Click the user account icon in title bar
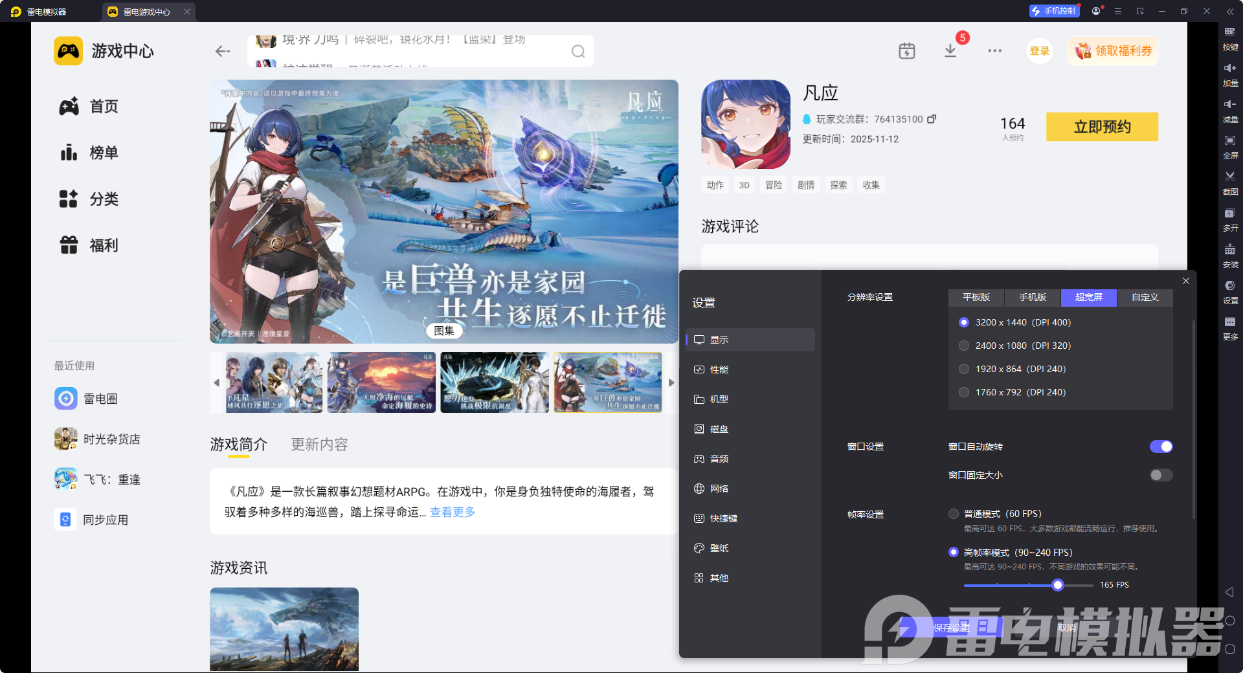The width and height of the screenshot is (1243, 673). click(1096, 11)
